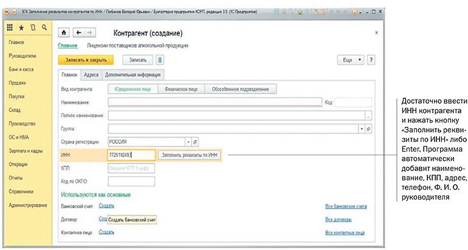Screen dimensions: 468x250
Task: Click the search magnifier icon
Action: (43, 28)
